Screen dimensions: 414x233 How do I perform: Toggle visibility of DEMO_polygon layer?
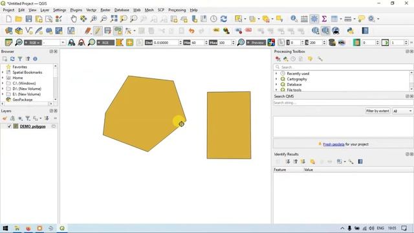point(9,126)
